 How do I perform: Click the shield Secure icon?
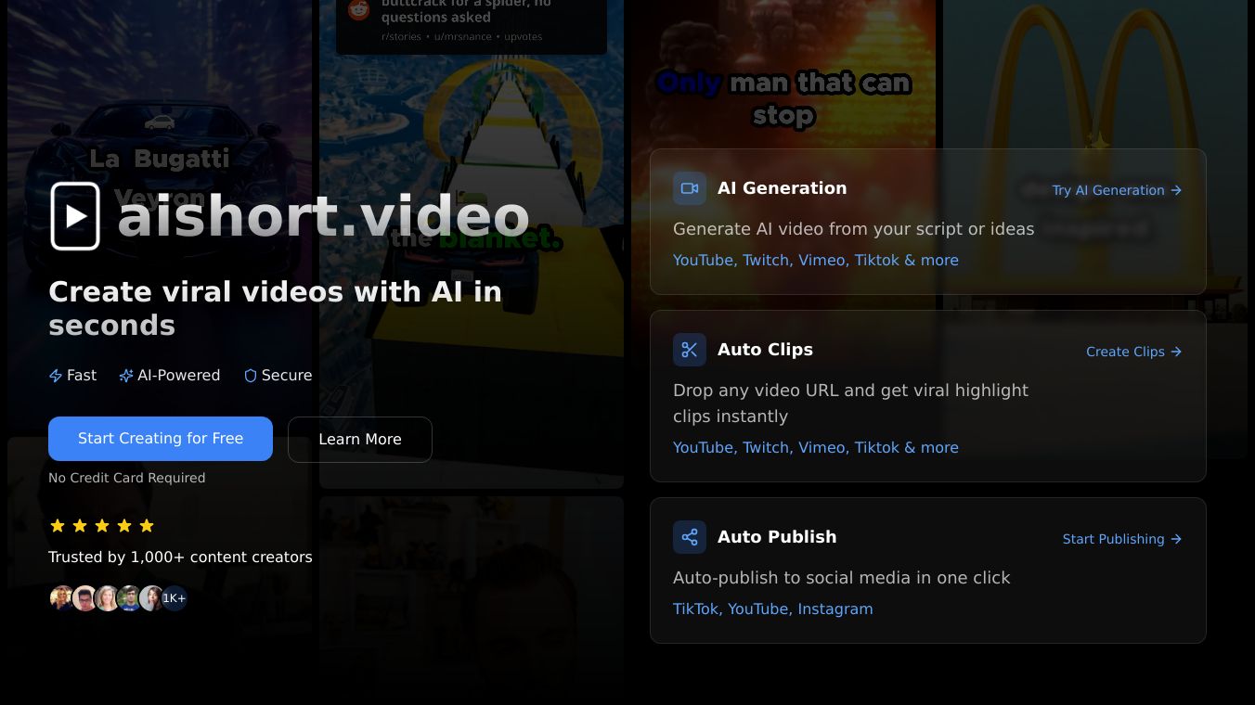point(250,376)
